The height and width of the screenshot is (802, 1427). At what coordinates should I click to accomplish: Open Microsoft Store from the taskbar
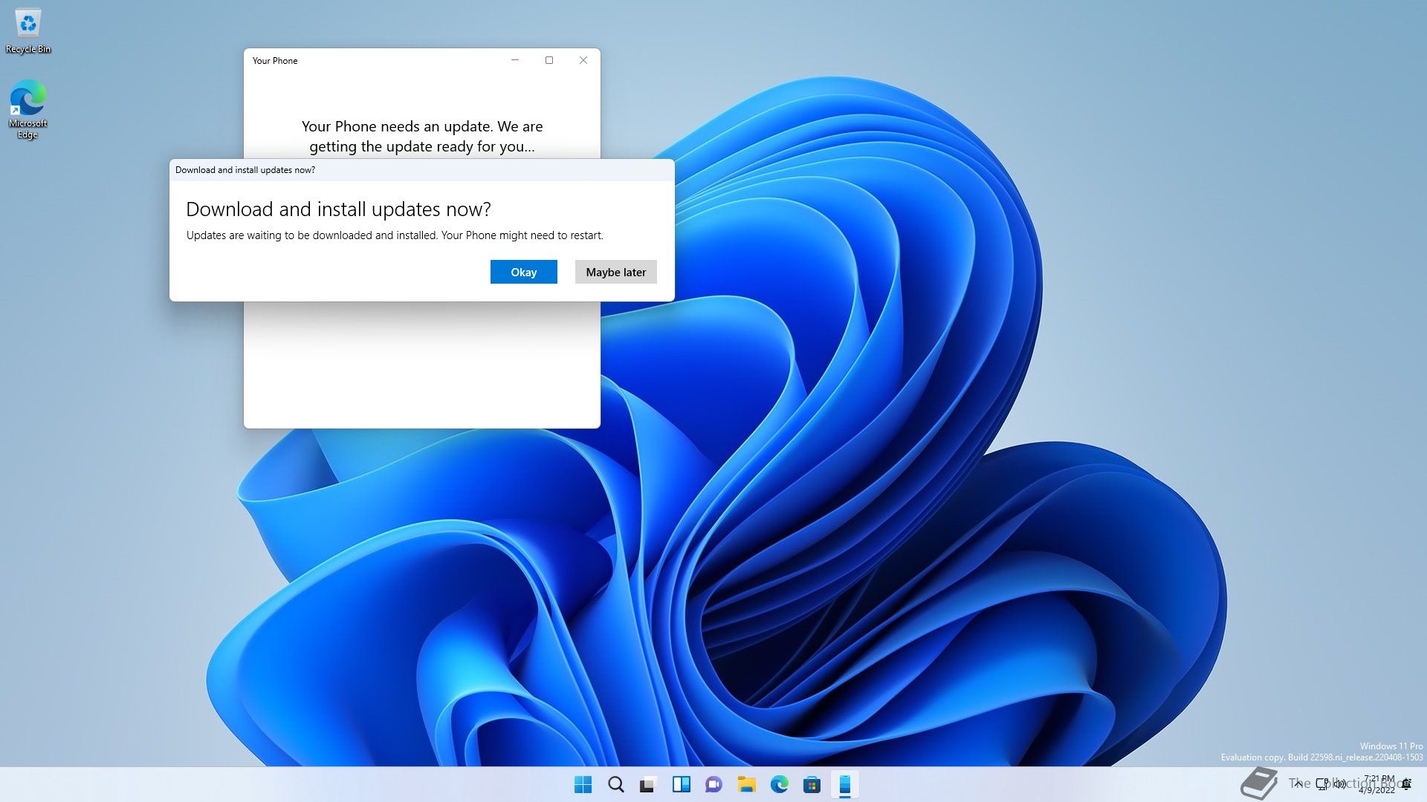click(812, 784)
